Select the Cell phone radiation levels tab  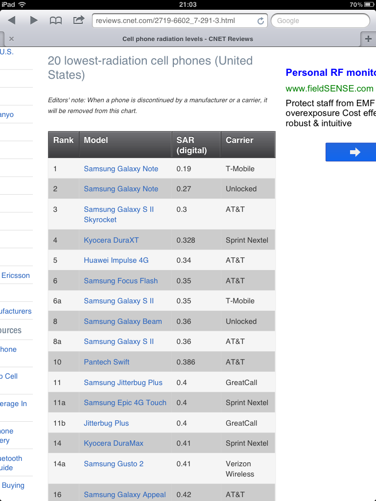point(188,39)
